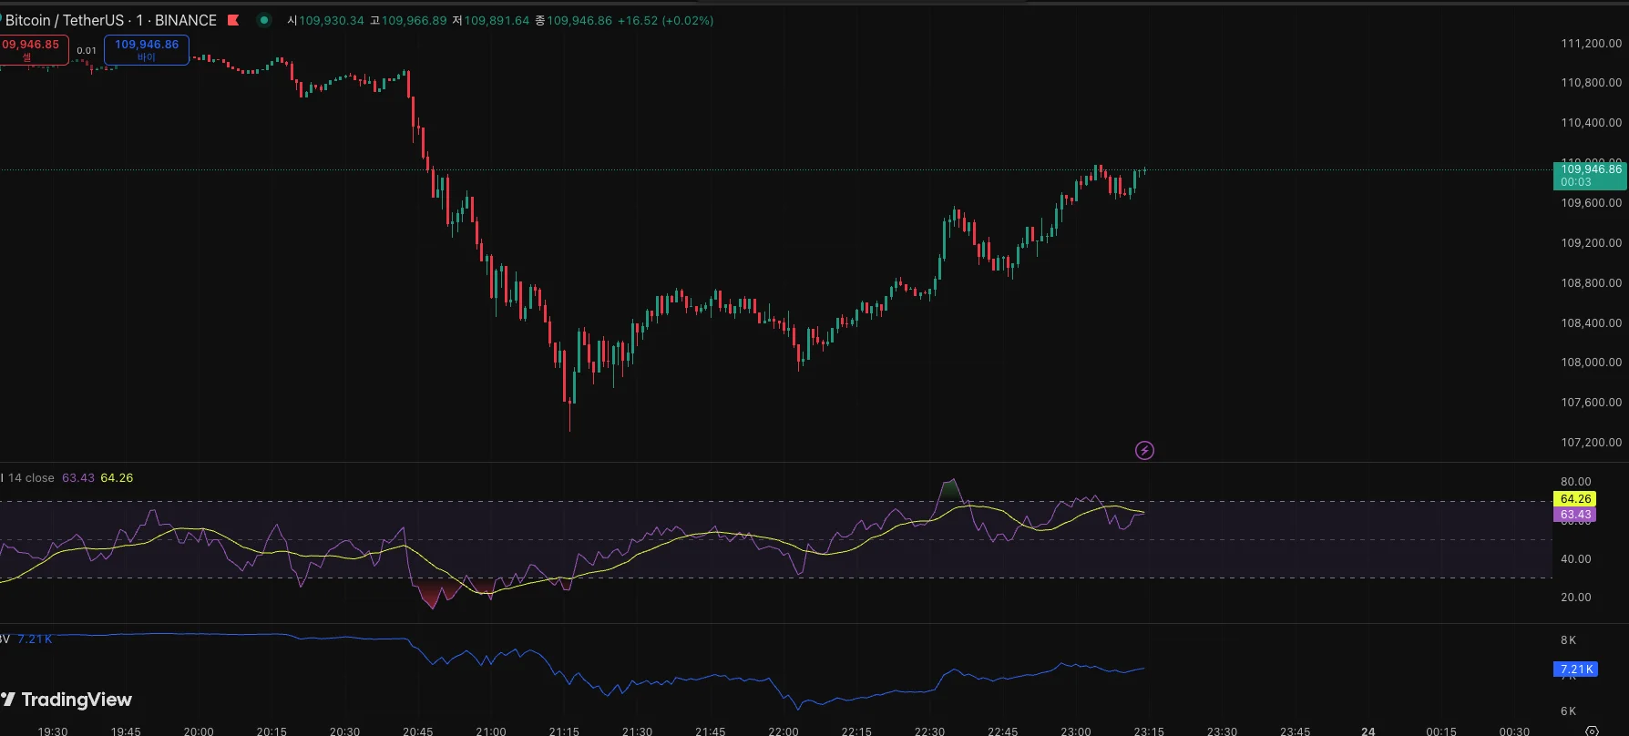Click the 22:45 time axis label
The height and width of the screenshot is (736, 1629).
click(x=1003, y=731)
